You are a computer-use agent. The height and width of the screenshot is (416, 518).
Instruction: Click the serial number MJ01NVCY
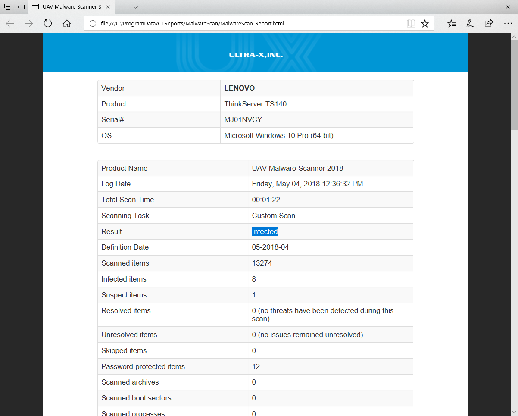point(243,119)
